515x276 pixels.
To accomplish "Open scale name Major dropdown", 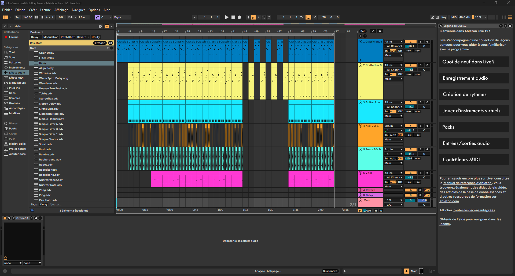I will pos(122,17).
